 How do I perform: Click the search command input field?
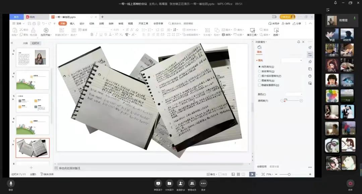pyautogui.click(x=181, y=23)
